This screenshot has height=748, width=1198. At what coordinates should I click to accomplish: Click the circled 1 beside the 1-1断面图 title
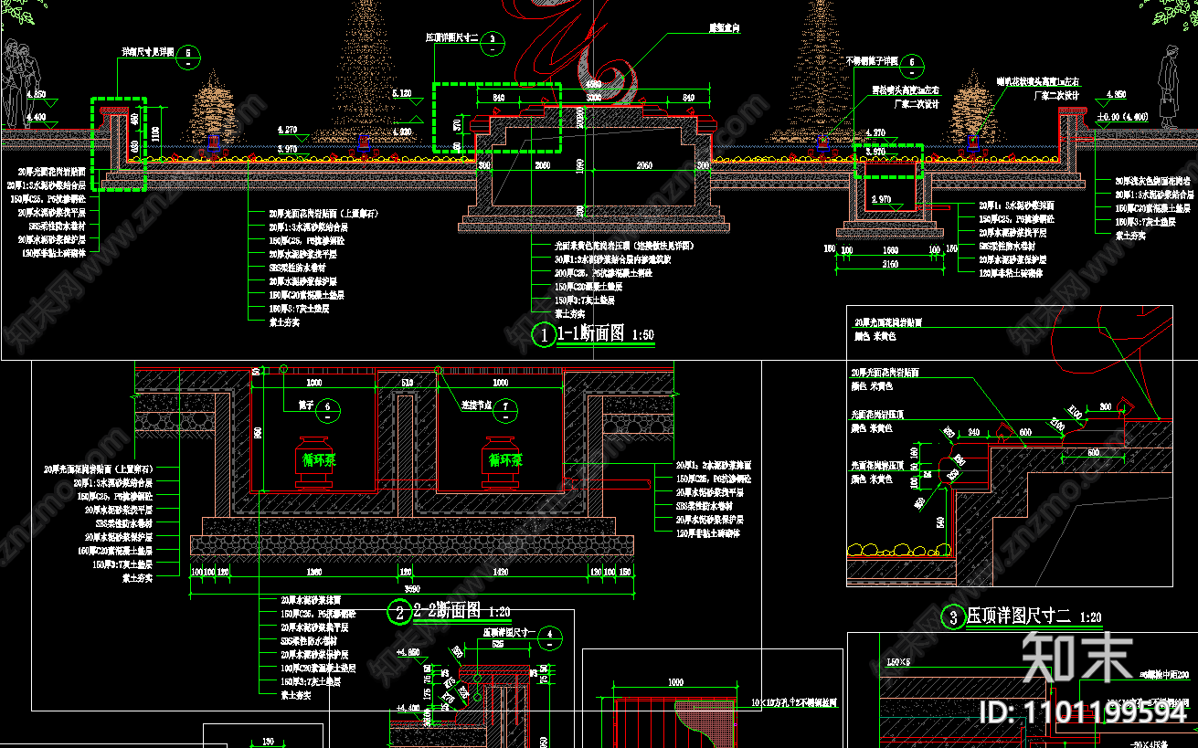(544, 336)
